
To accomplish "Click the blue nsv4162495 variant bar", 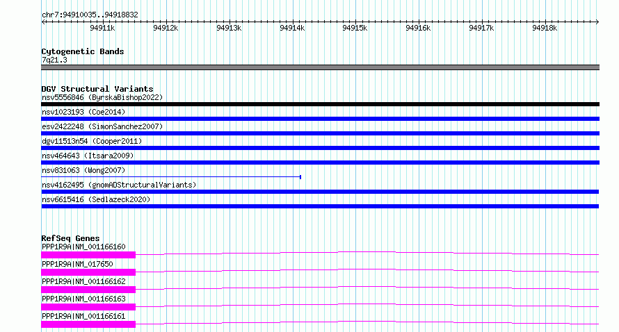I will point(320,192).
